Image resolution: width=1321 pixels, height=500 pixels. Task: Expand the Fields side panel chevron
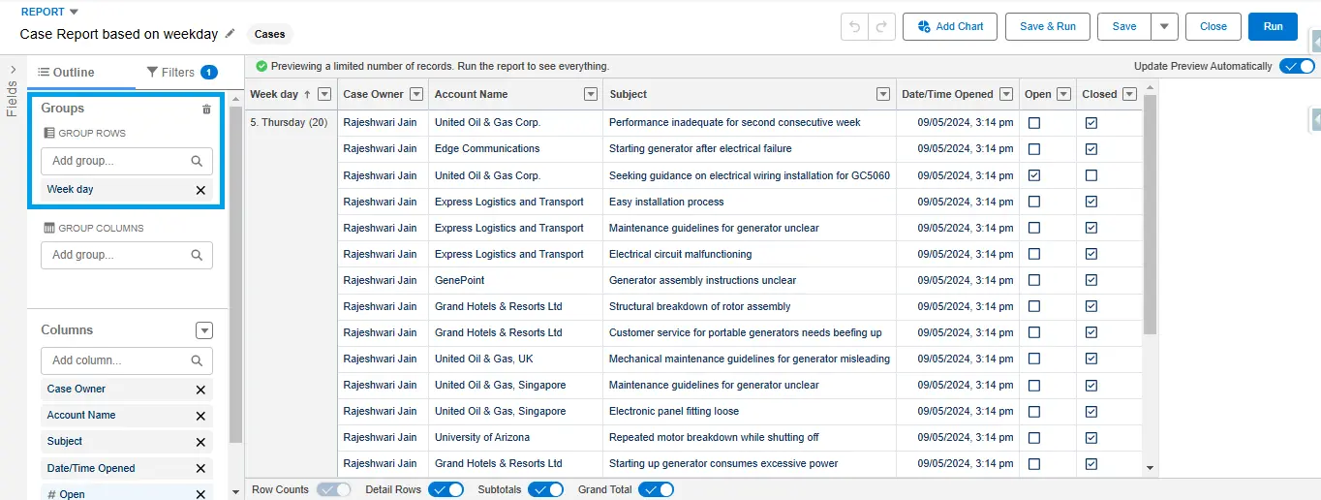tap(13, 70)
